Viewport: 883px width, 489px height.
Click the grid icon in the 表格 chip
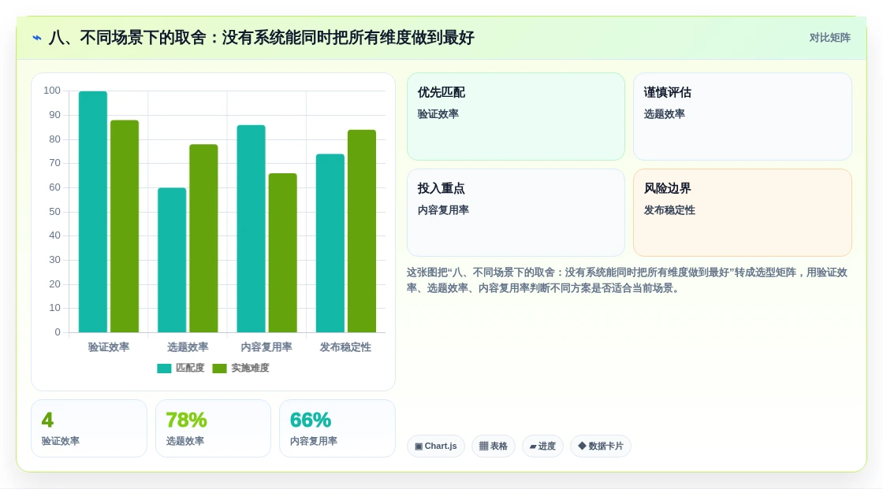[483, 446]
